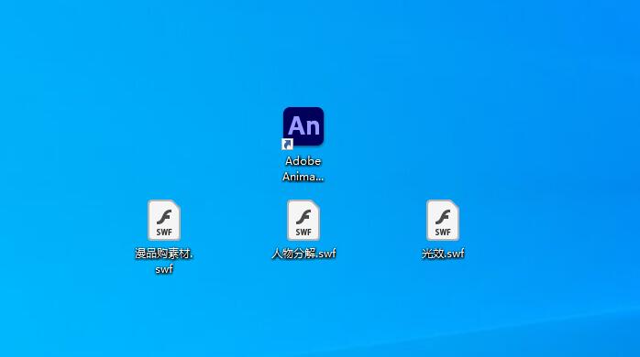Click the SWF badge on 人物分解 file icon

[303, 233]
